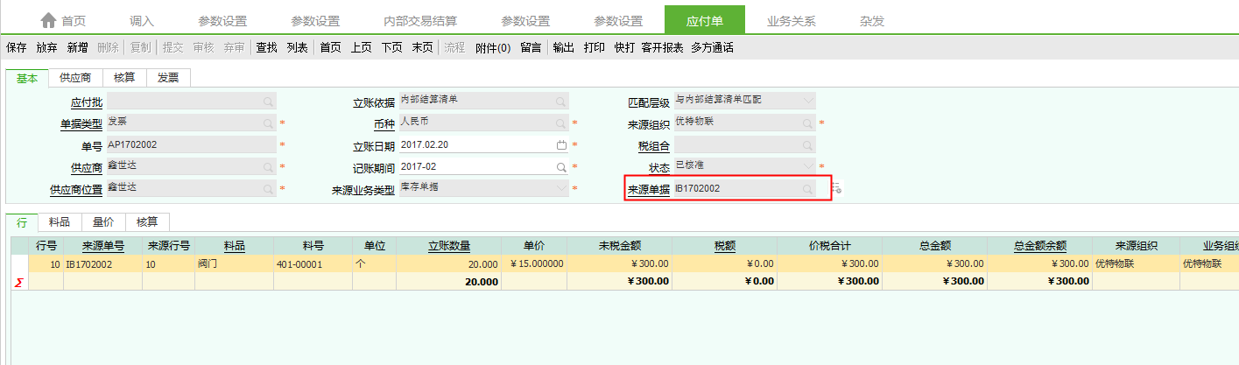Screen dimensions: 1239x365
Task: Switch to the 业务关系 top tab
Action: pos(790,21)
